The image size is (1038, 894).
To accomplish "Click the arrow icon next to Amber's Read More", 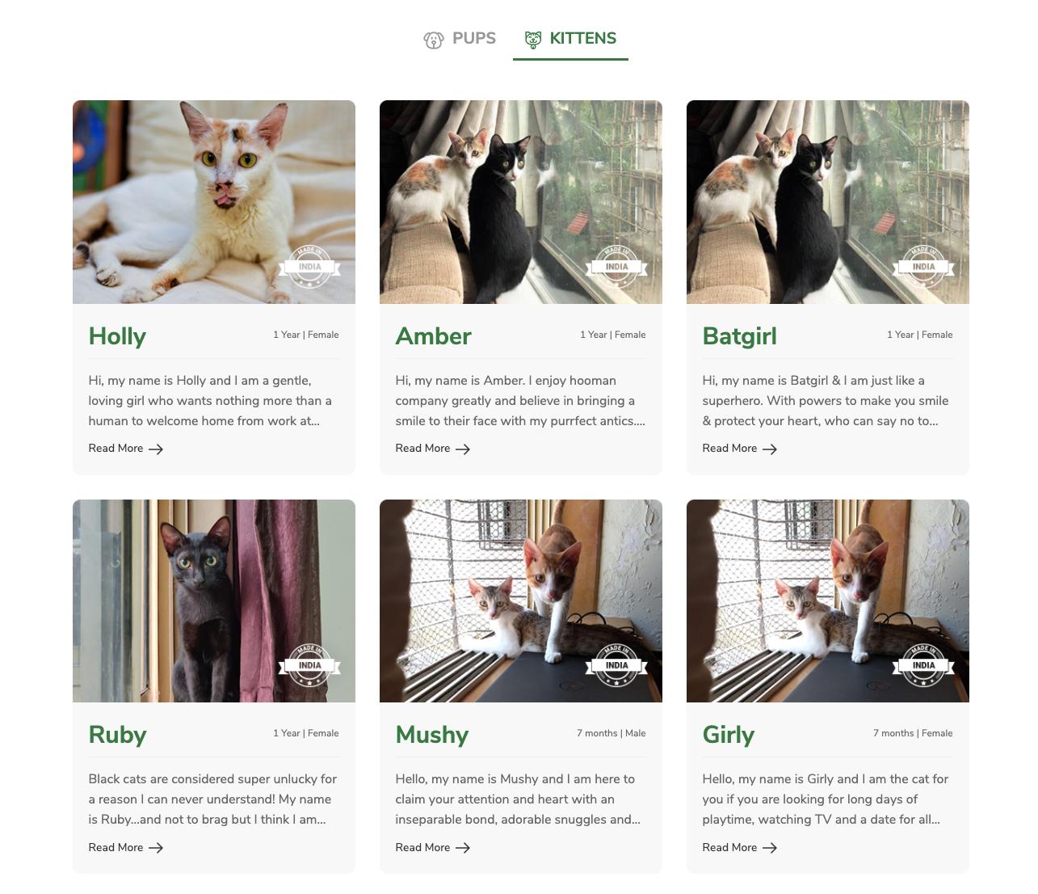I will [463, 449].
